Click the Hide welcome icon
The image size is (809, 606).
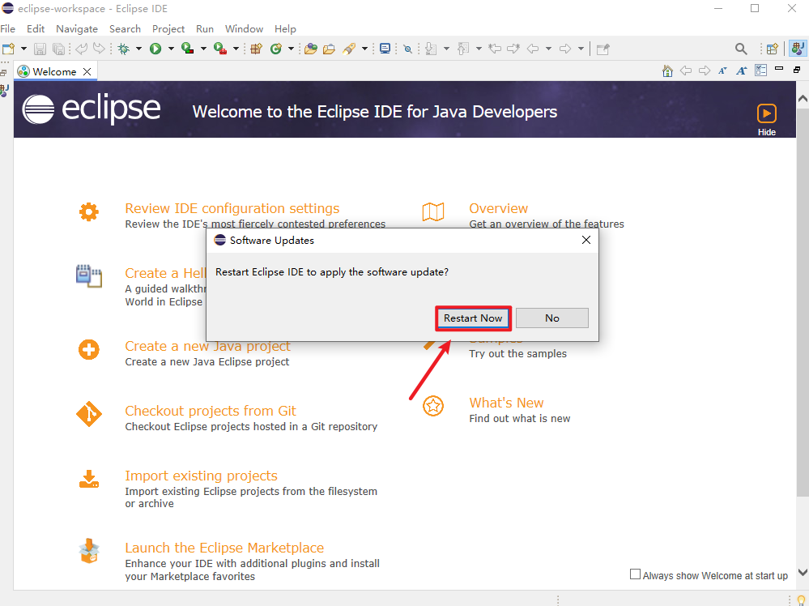click(x=766, y=113)
